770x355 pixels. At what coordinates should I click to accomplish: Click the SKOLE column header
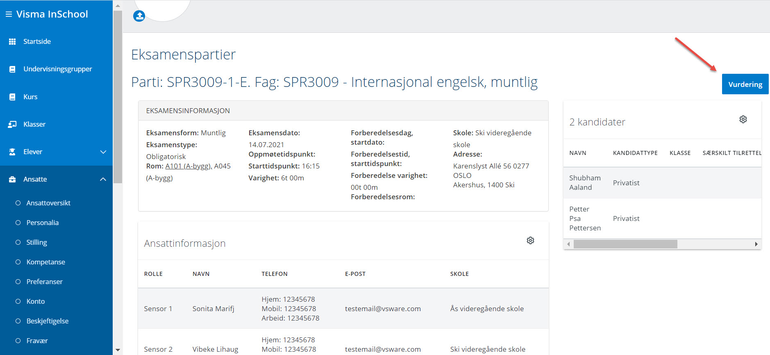(459, 274)
